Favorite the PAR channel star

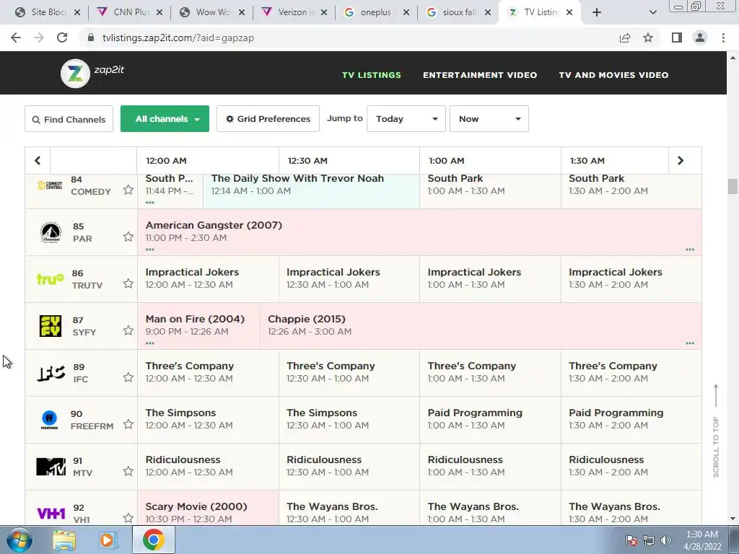coord(128,237)
